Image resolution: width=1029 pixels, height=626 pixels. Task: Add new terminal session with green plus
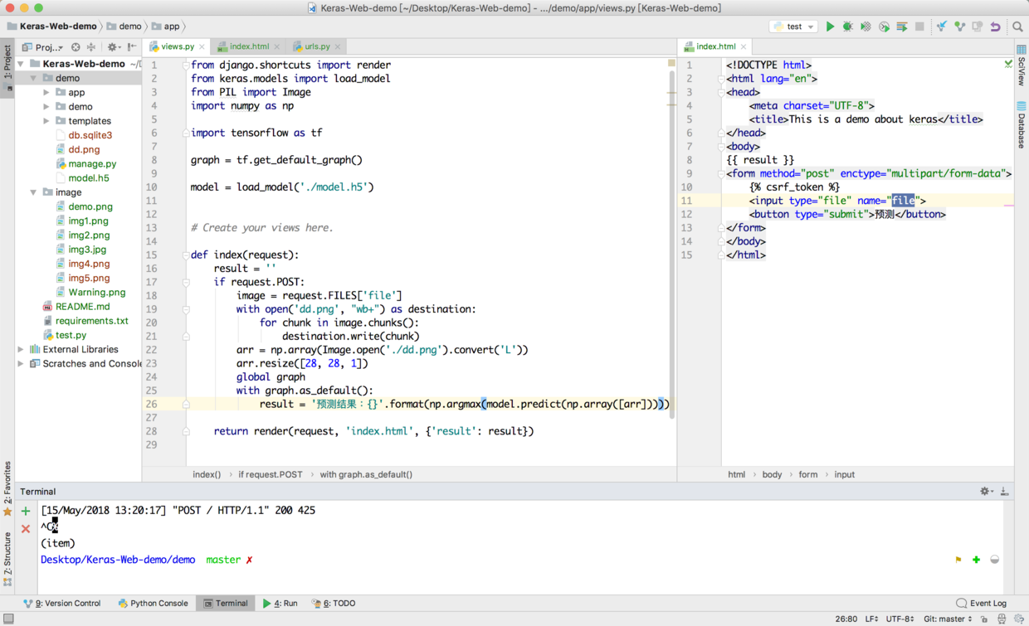[x=26, y=511]
